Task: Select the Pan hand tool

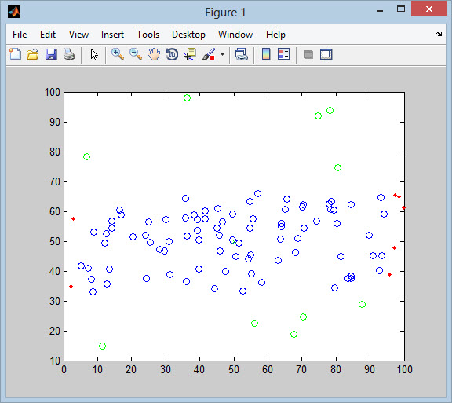Action: pos(154,54)
